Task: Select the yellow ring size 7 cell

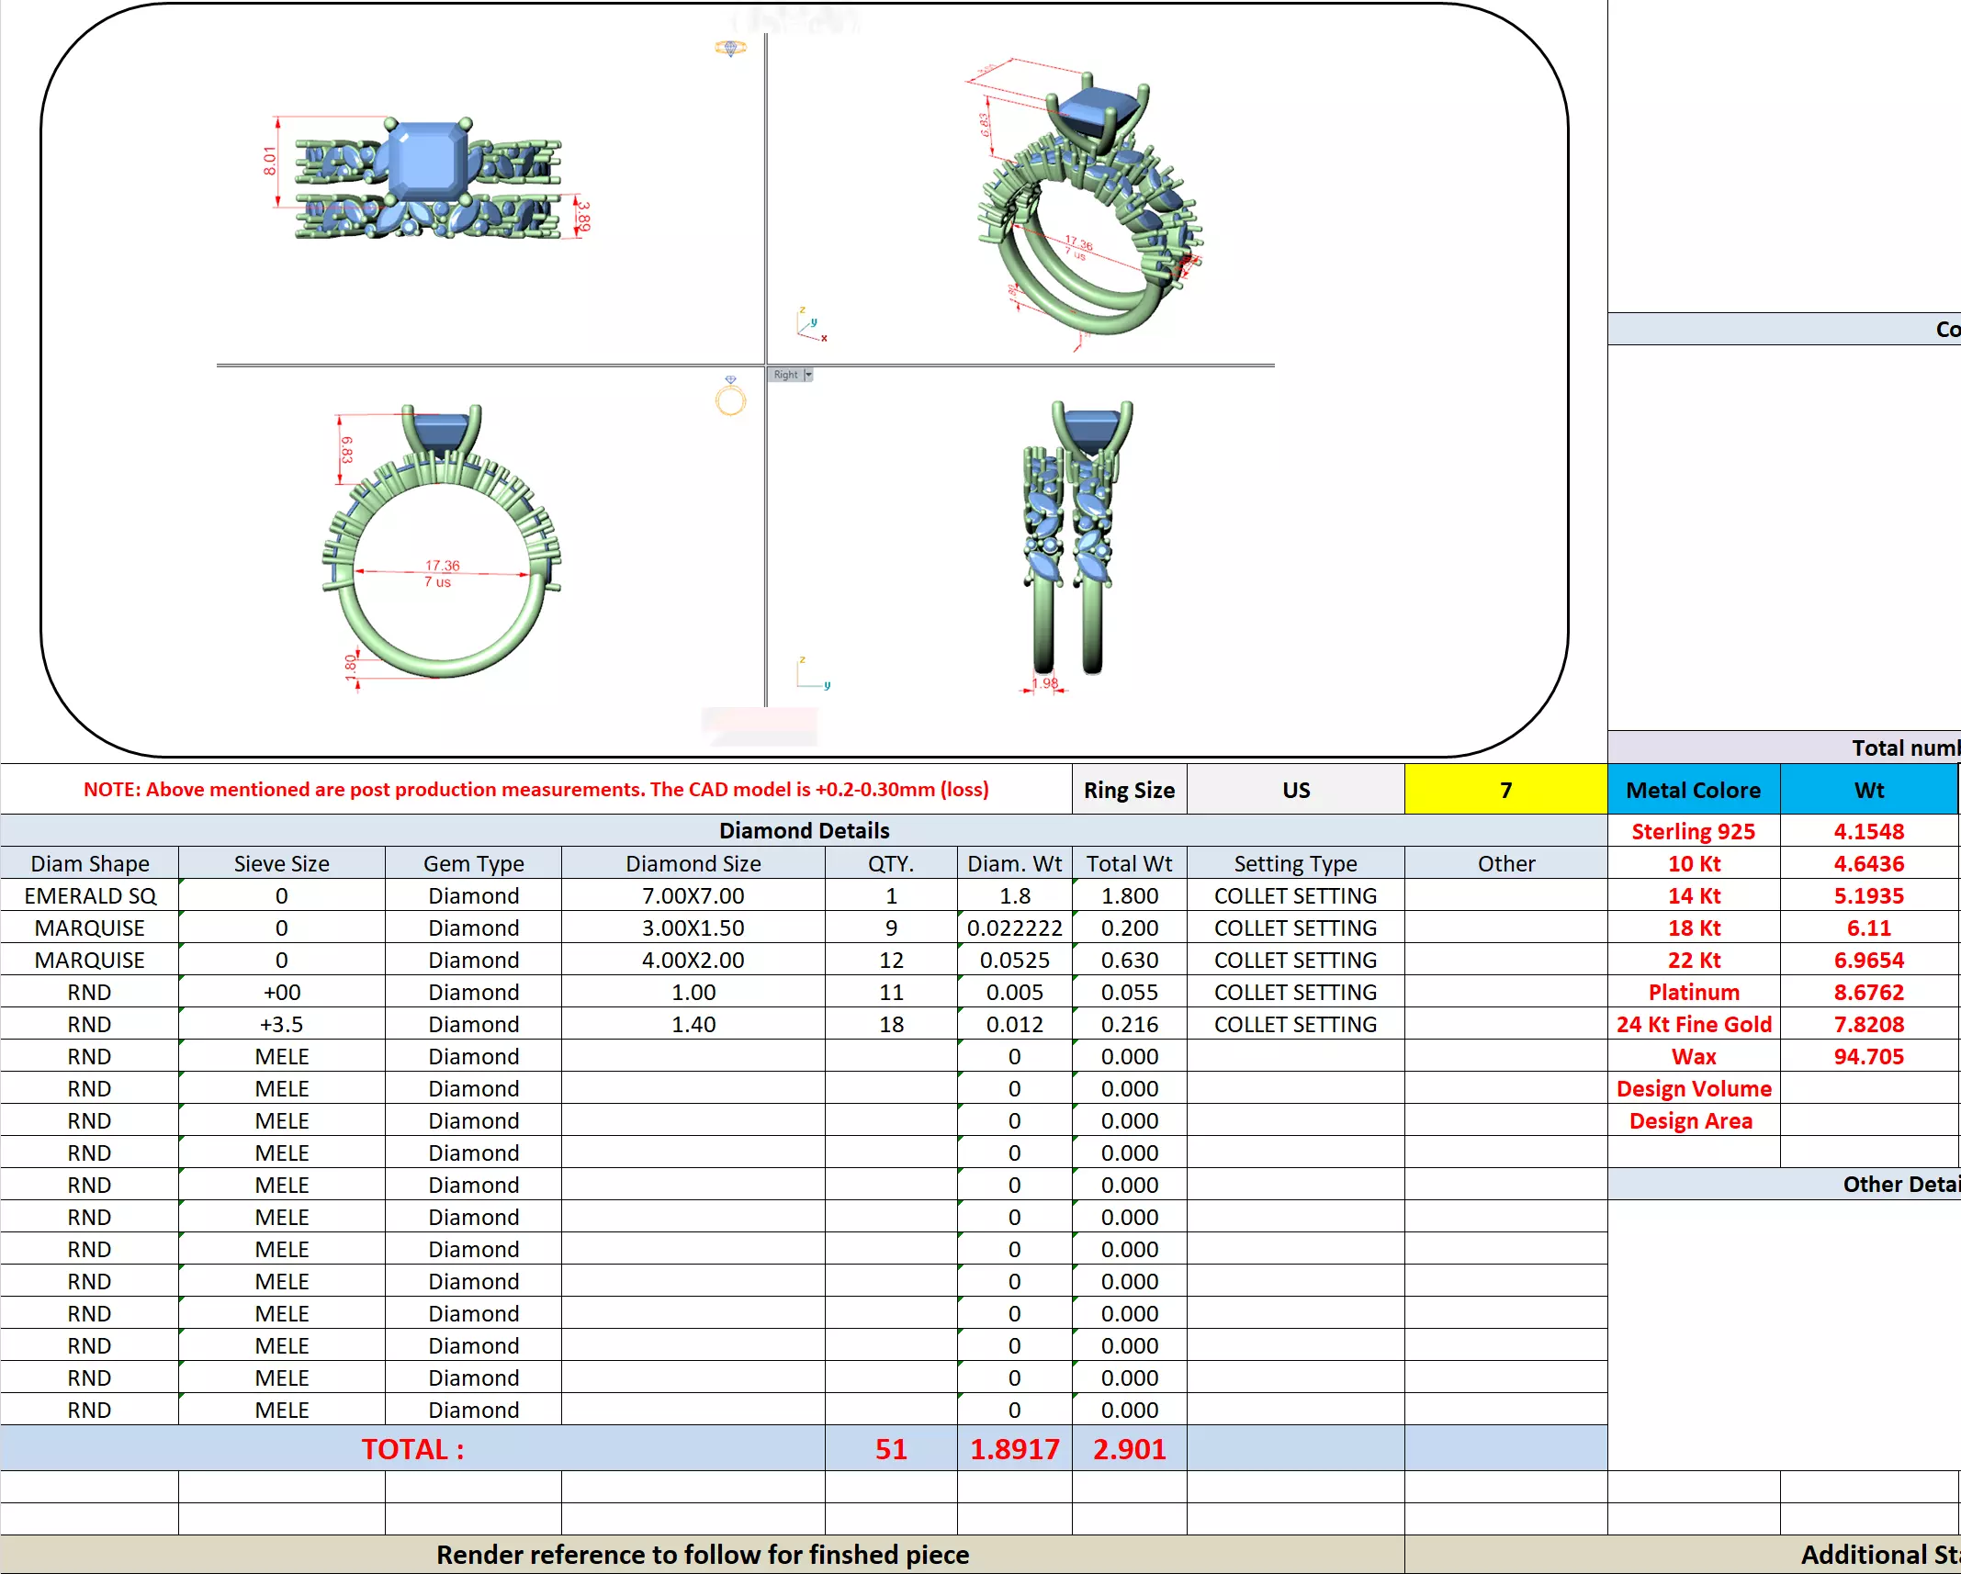Action: [1505, 790]
